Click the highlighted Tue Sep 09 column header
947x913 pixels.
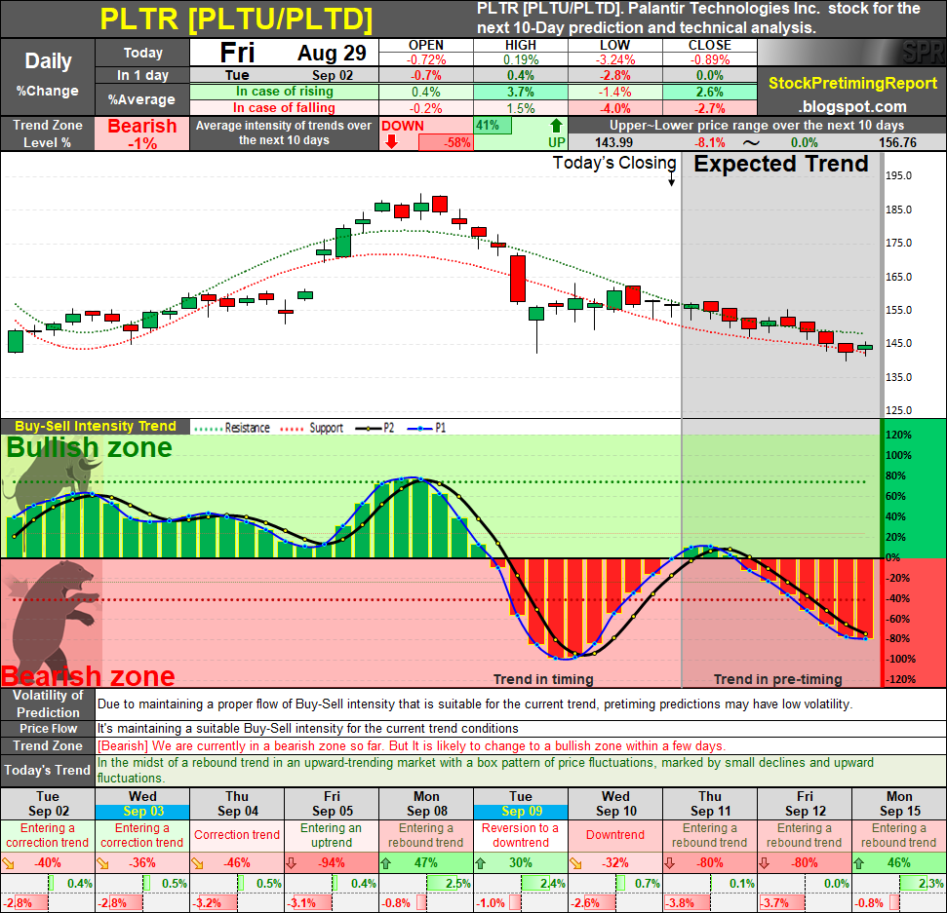pyautogui.click(x=521, y=804)
